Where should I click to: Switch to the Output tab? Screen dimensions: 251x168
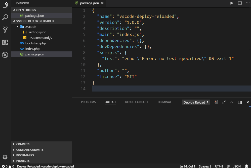[110, 102]
